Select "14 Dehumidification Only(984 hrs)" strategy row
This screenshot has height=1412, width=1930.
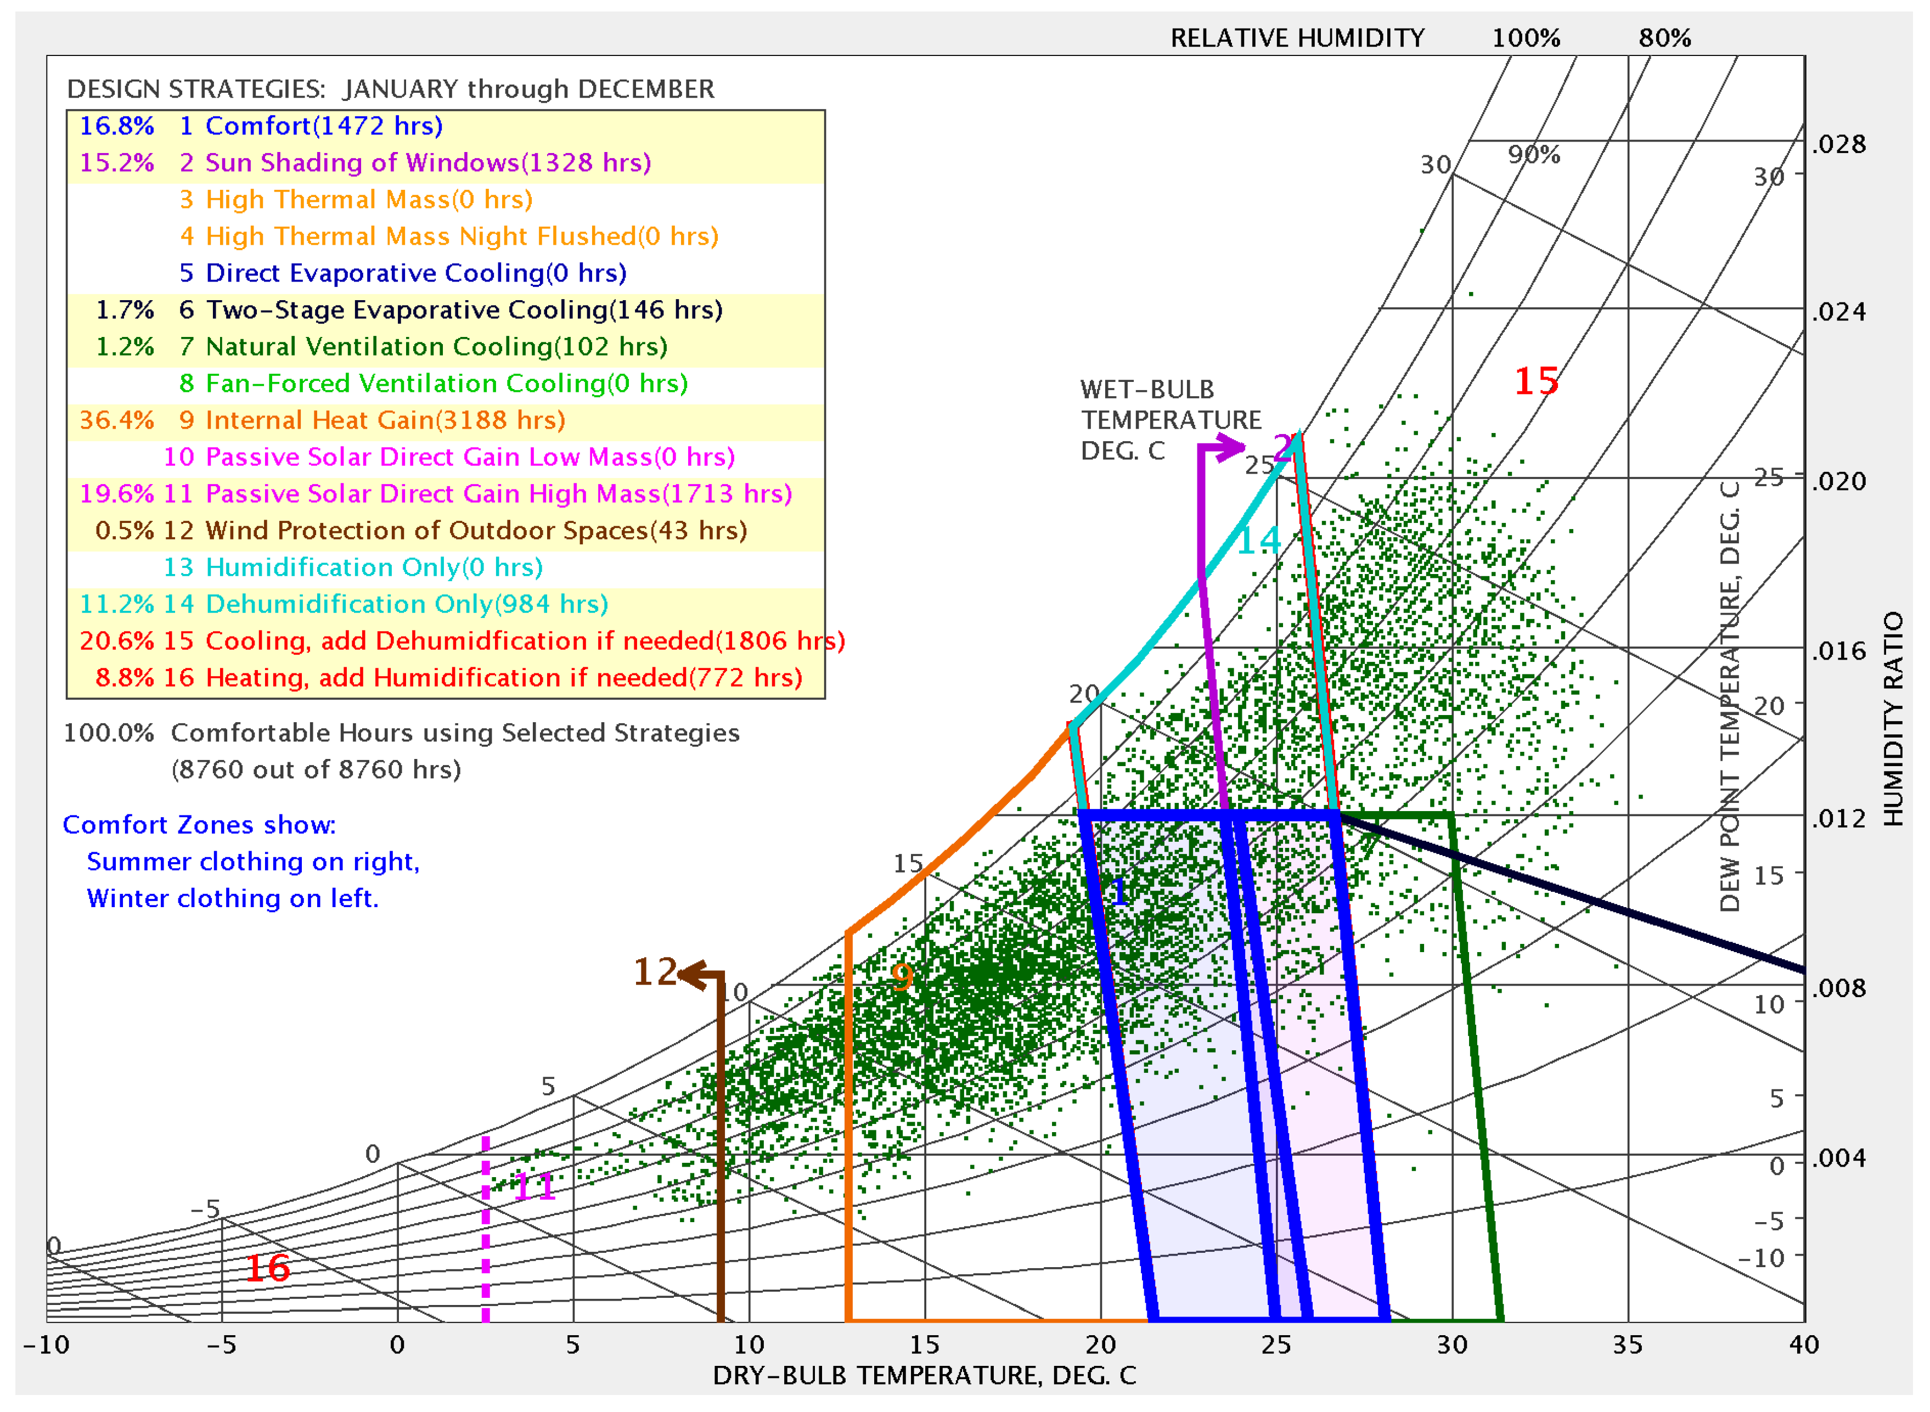[x=445, y=604]
